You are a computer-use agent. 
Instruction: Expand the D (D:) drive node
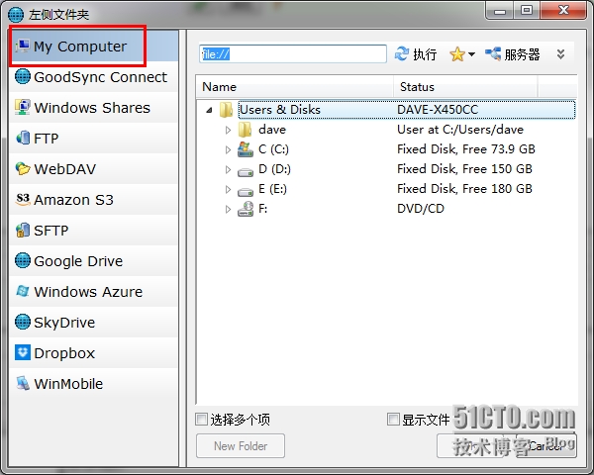(x=228, y=169)
